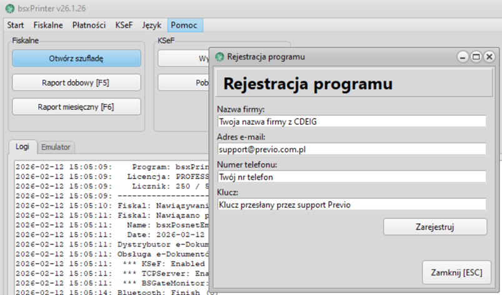Run Raport miesięczny [F6]
502x295 pixels.
pyautogui.click(x=76, y=107)
